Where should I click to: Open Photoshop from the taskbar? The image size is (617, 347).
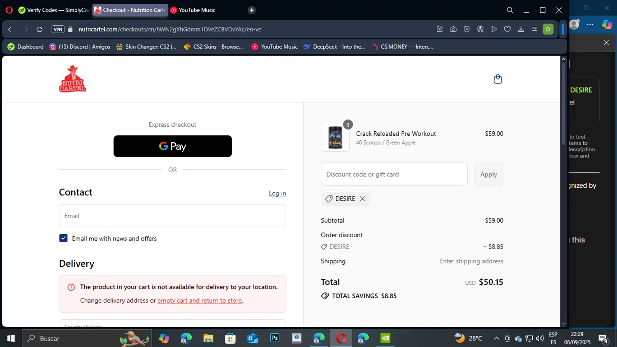(275, 338)
